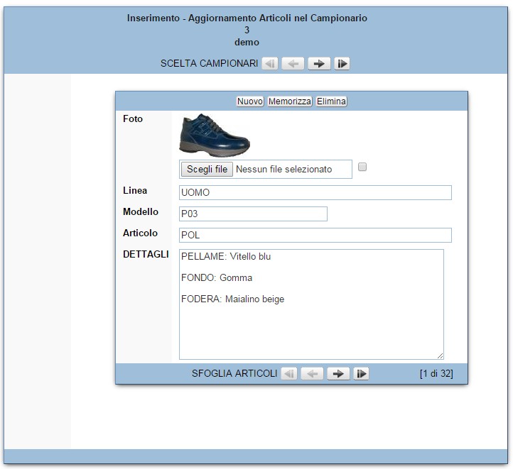Jump to last article in SFOGLIA ARTICOLI
The width and height of the screenshot is (513, 469).
tap(361, 373)
